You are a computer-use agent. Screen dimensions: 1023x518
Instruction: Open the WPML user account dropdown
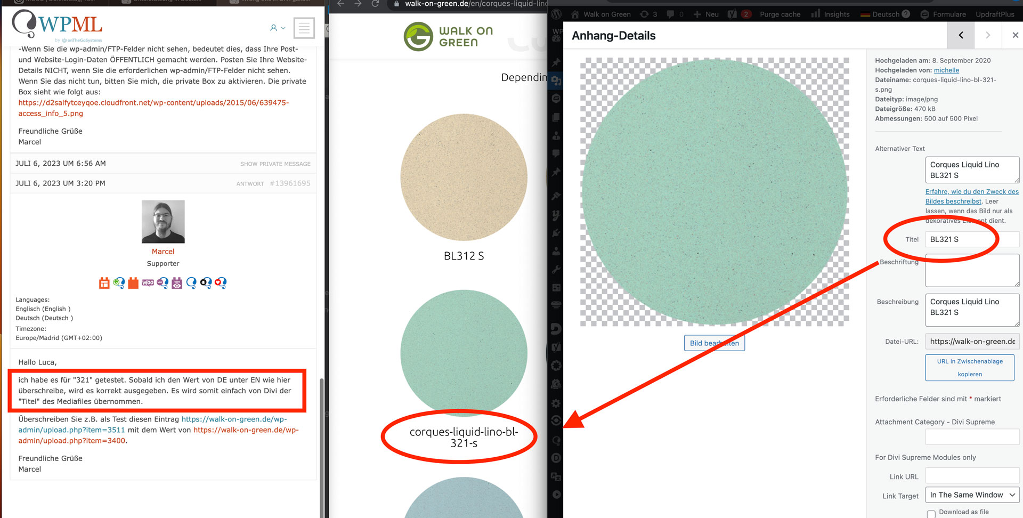(x=278, y=28)
